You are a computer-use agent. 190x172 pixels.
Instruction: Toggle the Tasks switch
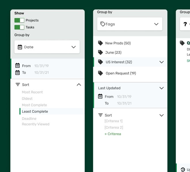click(19, 27)
